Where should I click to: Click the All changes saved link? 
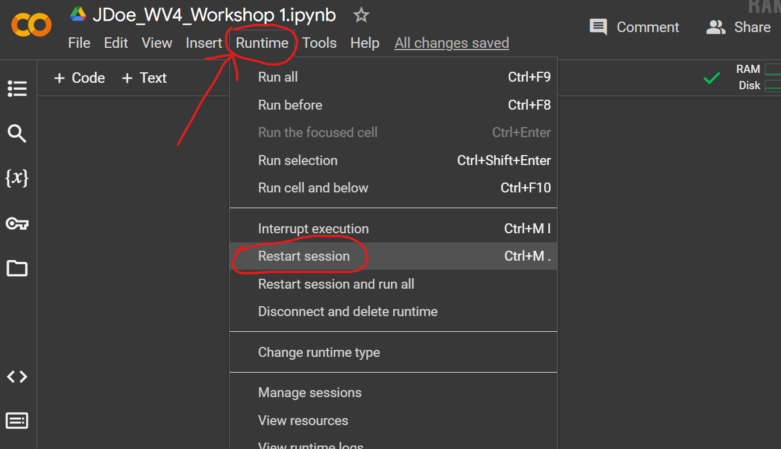click(451, 43)
